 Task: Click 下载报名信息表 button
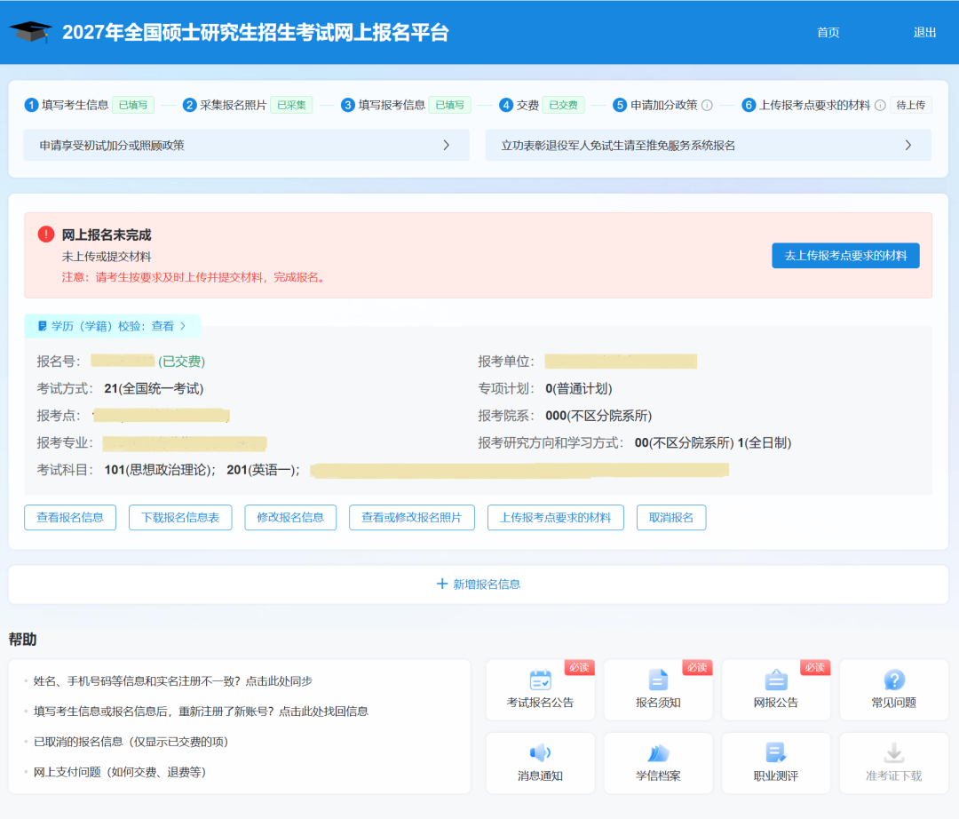point(180,518)
